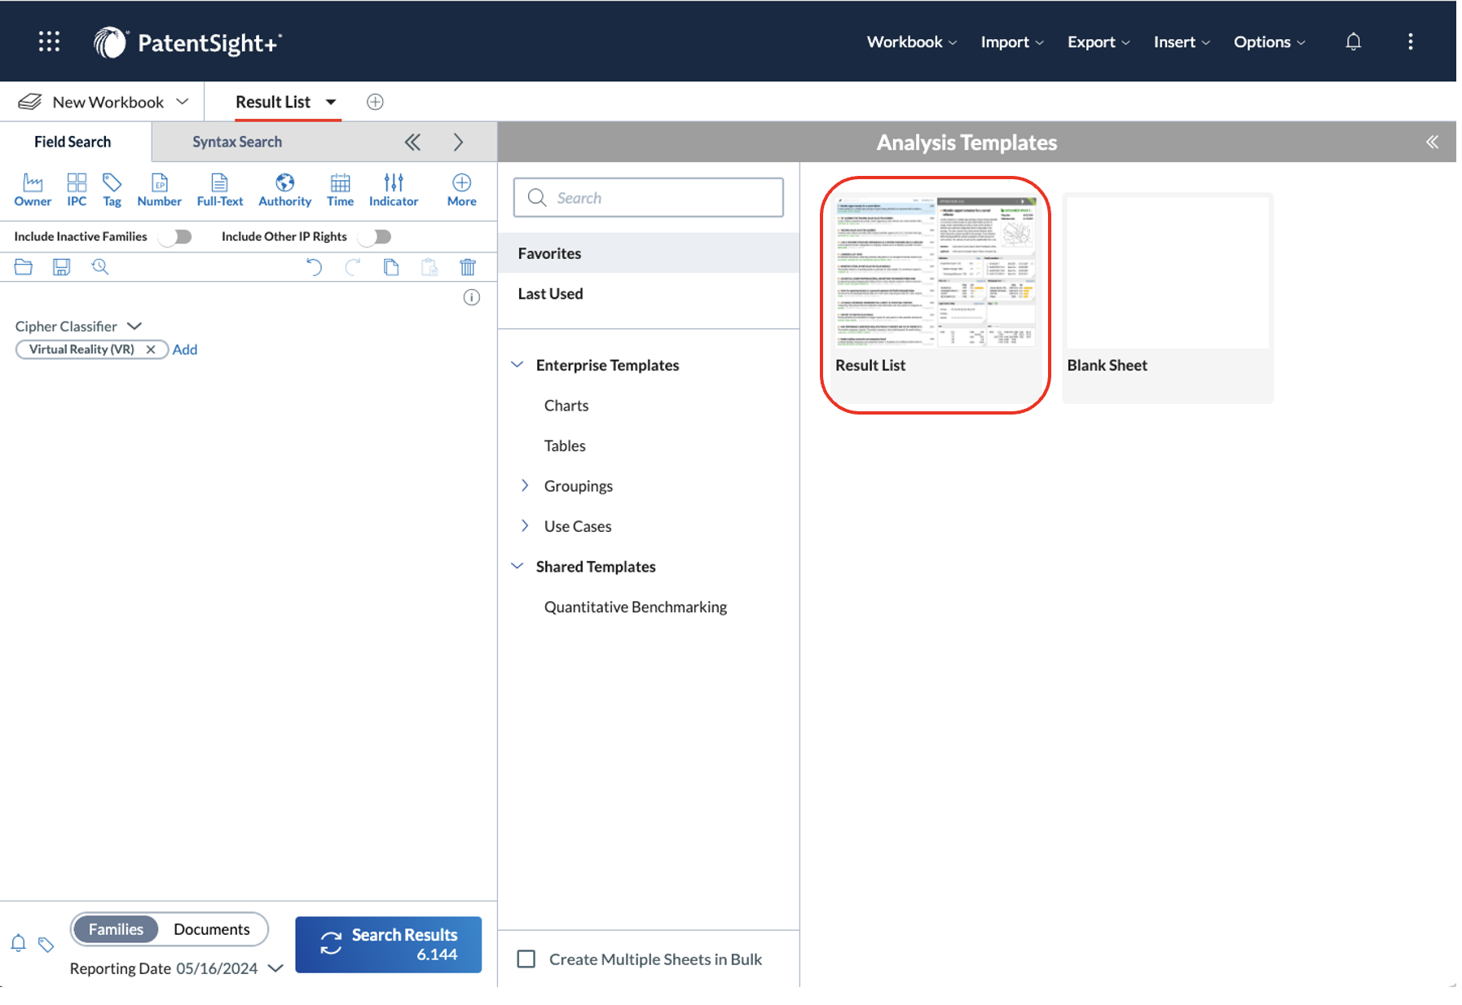Toggle Include Other IP Rights switch

coord(375,236)
